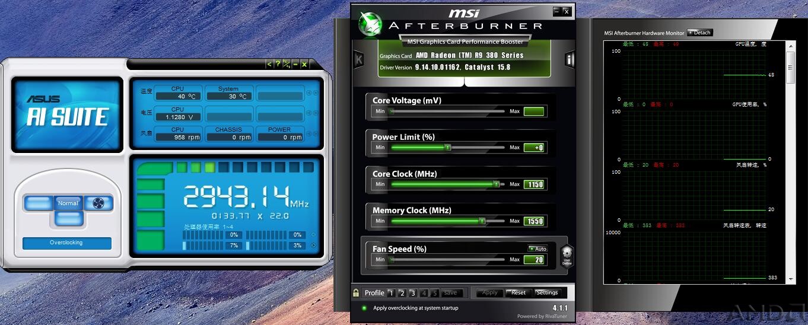Detach the Hardware Monitor window
The height and width of the screenshot is (325, 808).
(700, 33)
